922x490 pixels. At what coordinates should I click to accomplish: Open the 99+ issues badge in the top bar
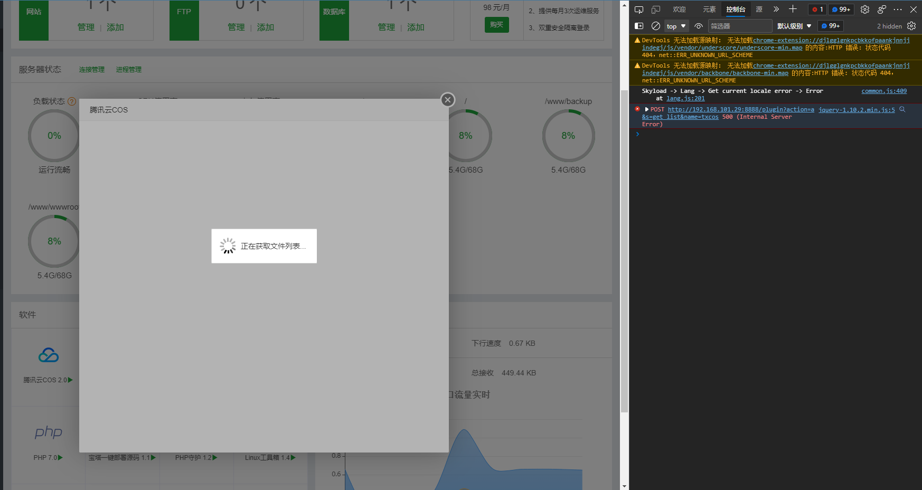(841, 10)
